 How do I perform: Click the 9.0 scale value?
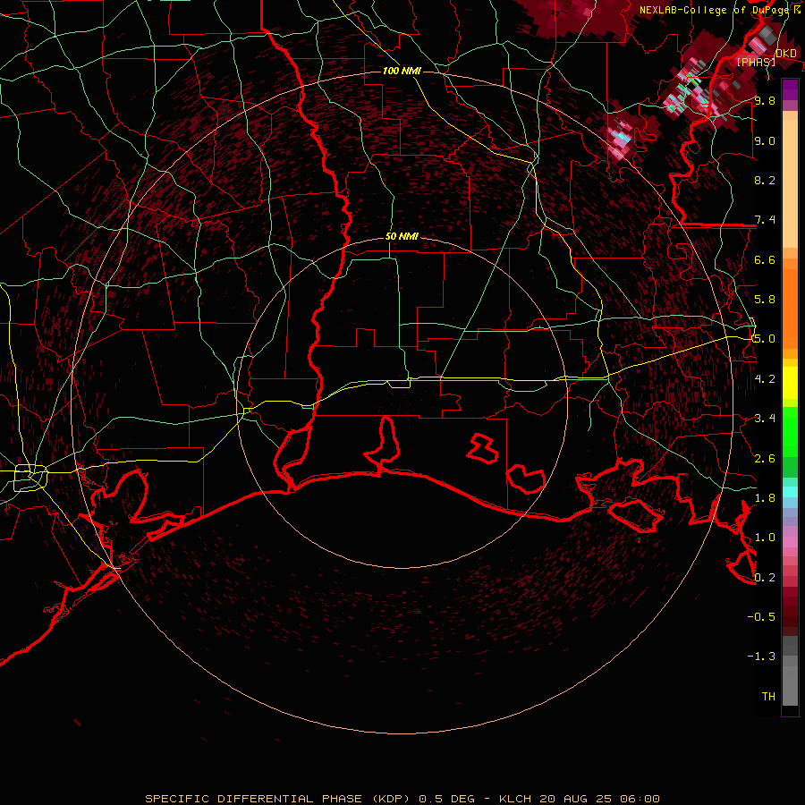click(x=765, y=141)
